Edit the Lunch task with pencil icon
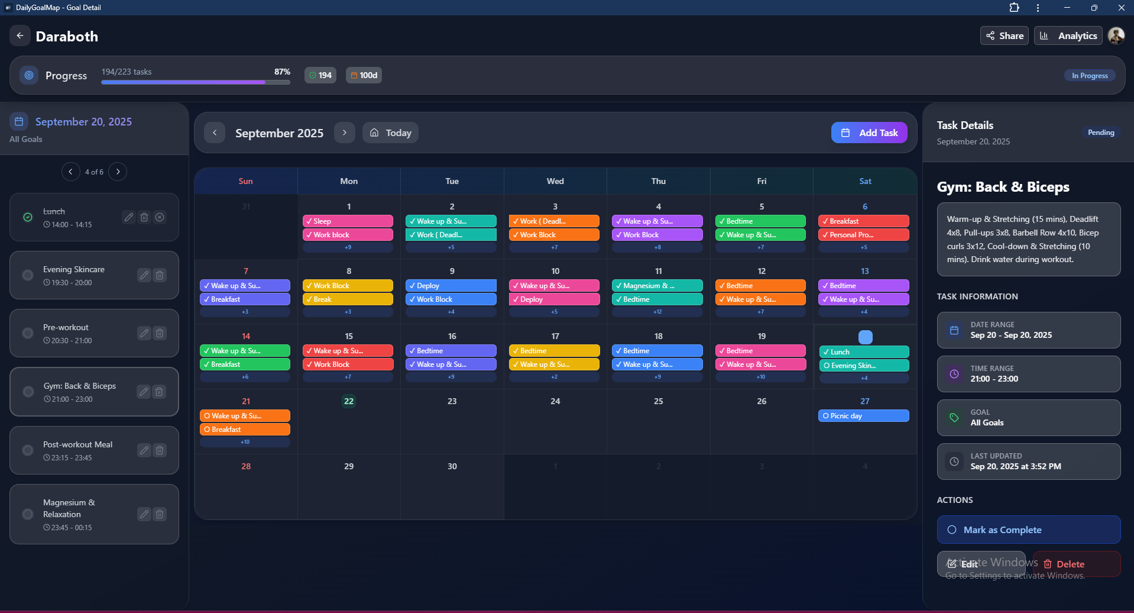 click(128, 217)
